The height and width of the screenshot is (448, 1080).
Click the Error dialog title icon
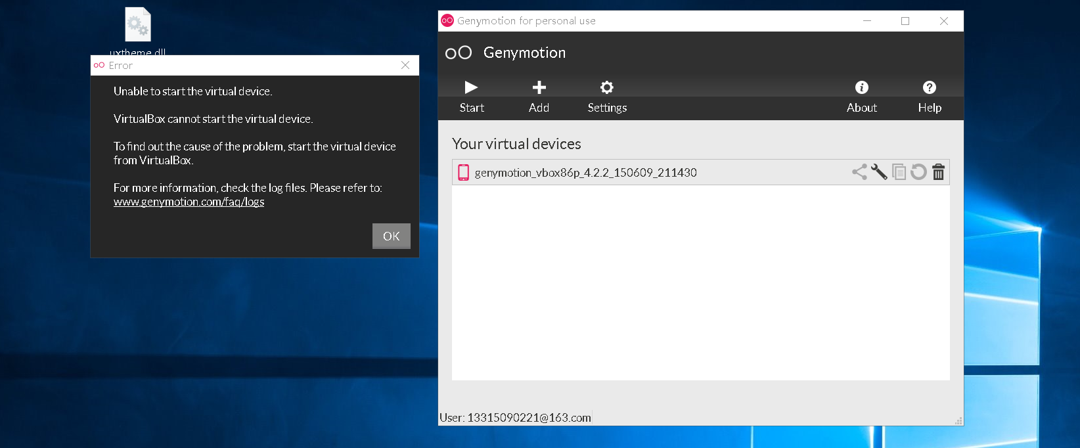click(99, 65)
